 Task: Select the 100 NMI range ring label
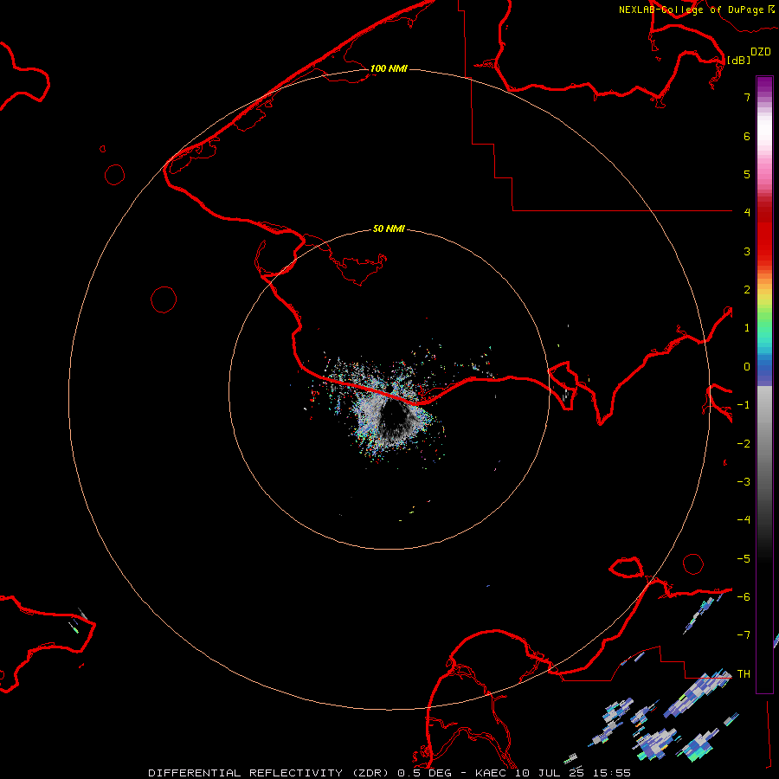click(x=389, y=68)
